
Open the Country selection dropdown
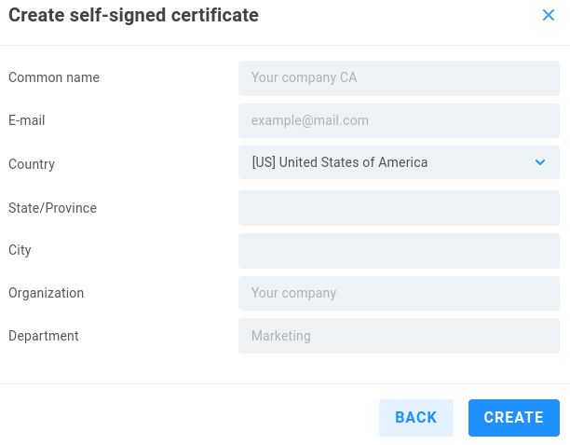399,163
